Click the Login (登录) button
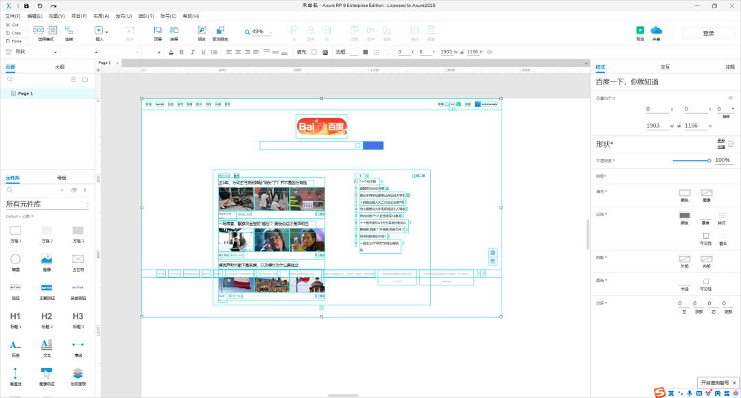The image size is (741, 398). pyautogui.click(x=708, y=33)
